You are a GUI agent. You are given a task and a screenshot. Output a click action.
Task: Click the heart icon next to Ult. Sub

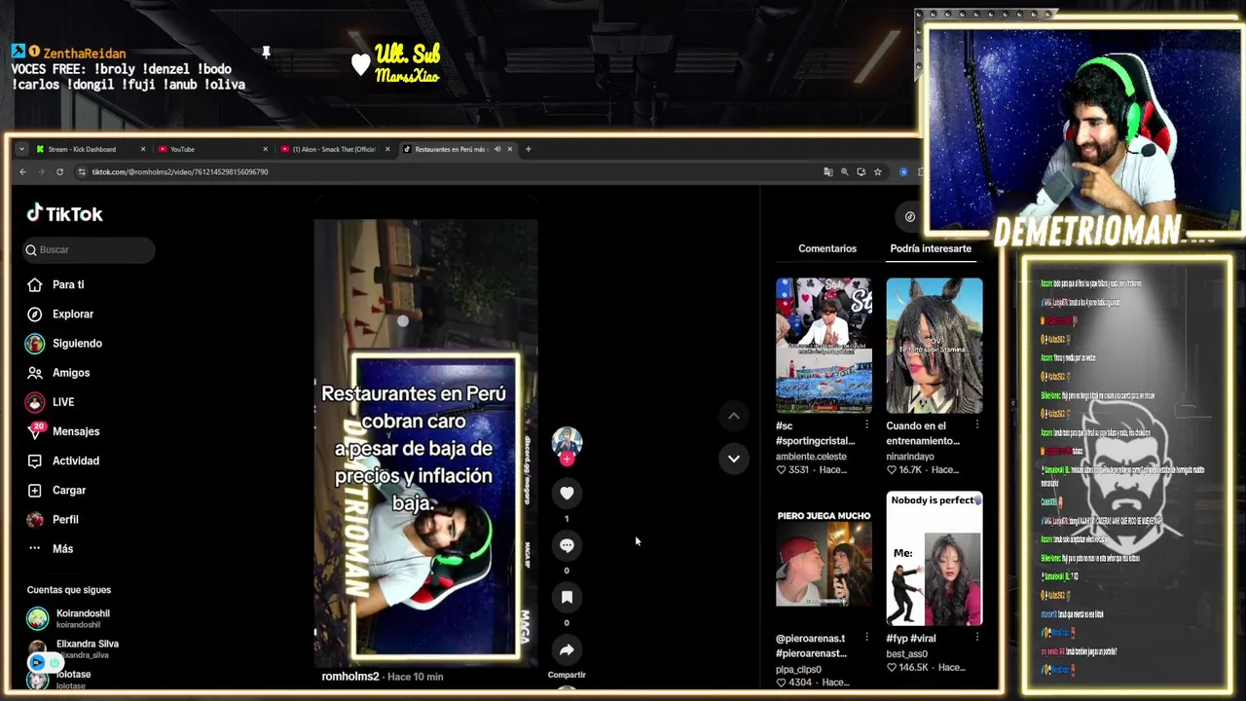(360, 64)
